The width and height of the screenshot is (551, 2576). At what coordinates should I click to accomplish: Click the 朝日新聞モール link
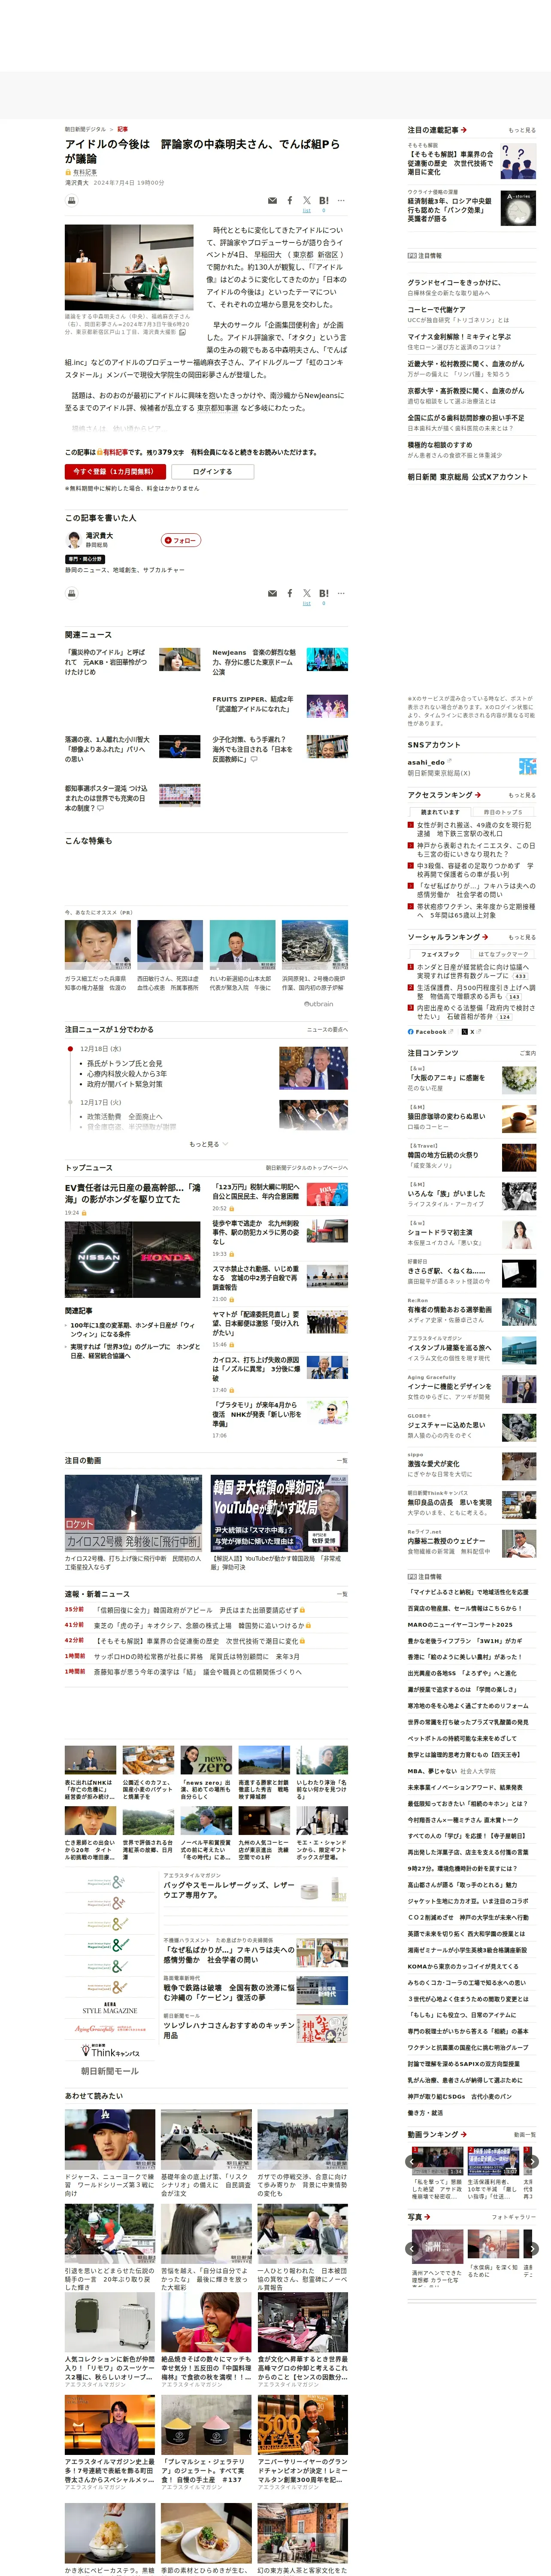point(110,2071)
